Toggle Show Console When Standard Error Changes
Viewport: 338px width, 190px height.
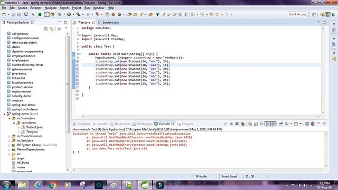pos(273,124)
